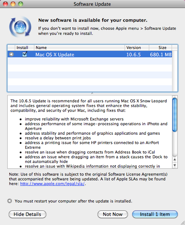
Task: Open the Apple SLA legal link
Action: [52, 184]
